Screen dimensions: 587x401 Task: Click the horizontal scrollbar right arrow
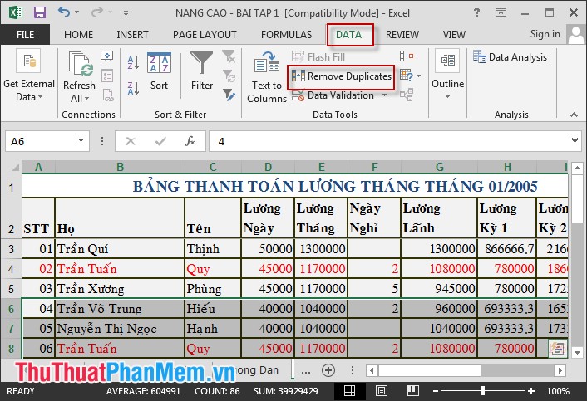(x=560, y=371)
